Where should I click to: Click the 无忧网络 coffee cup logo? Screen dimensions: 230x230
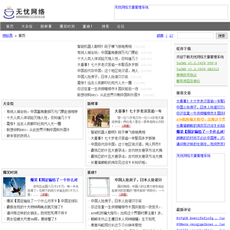coord(24,12)
